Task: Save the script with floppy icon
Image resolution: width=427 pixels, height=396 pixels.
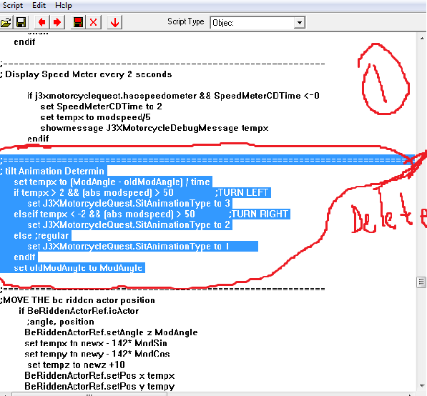Action: coord(21,22)
